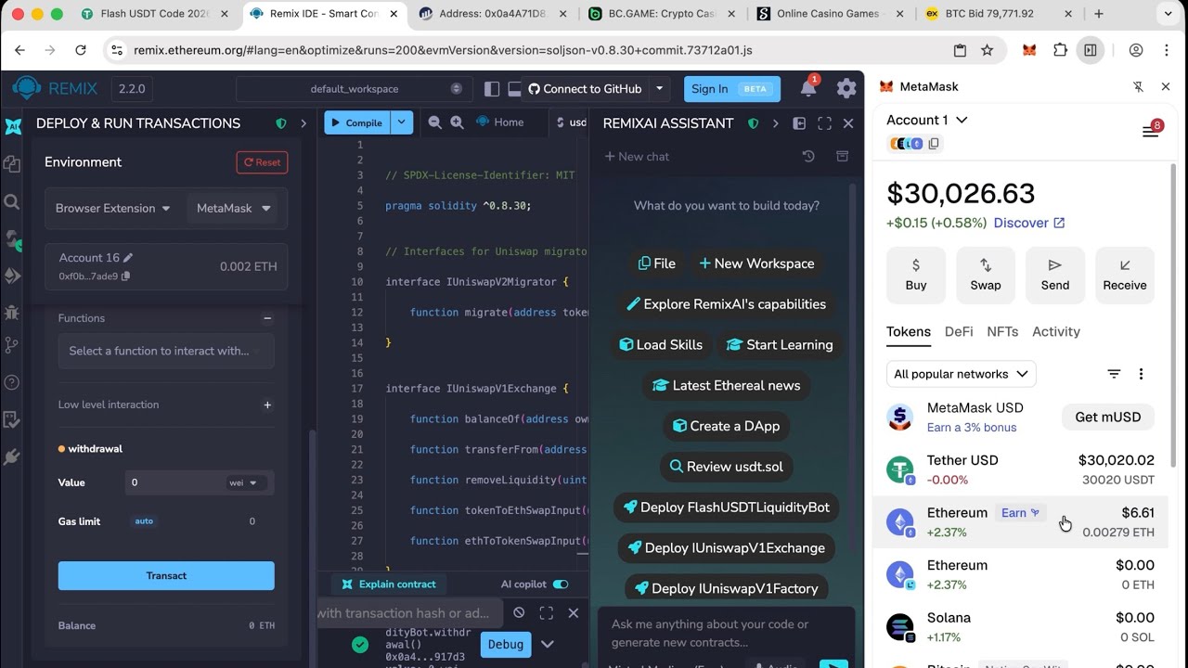Open All popular networks dropdown

tap(961, 374)
